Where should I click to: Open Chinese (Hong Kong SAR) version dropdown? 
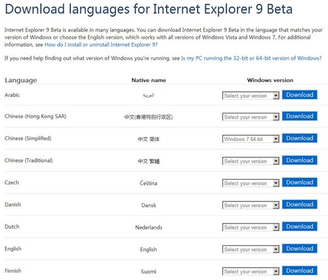tap(251, 117)
